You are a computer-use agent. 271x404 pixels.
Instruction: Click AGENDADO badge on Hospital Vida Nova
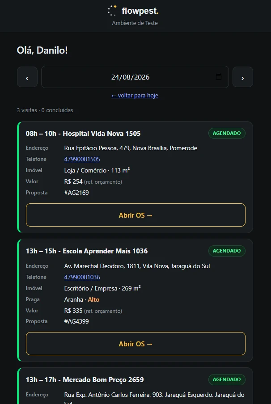[227, 133]
